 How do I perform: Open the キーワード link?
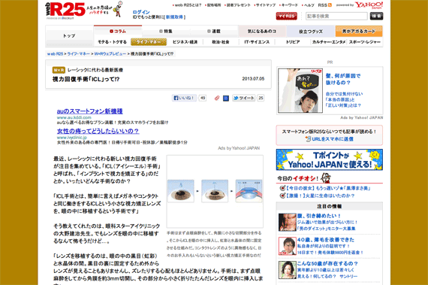[x=290, y=5]
